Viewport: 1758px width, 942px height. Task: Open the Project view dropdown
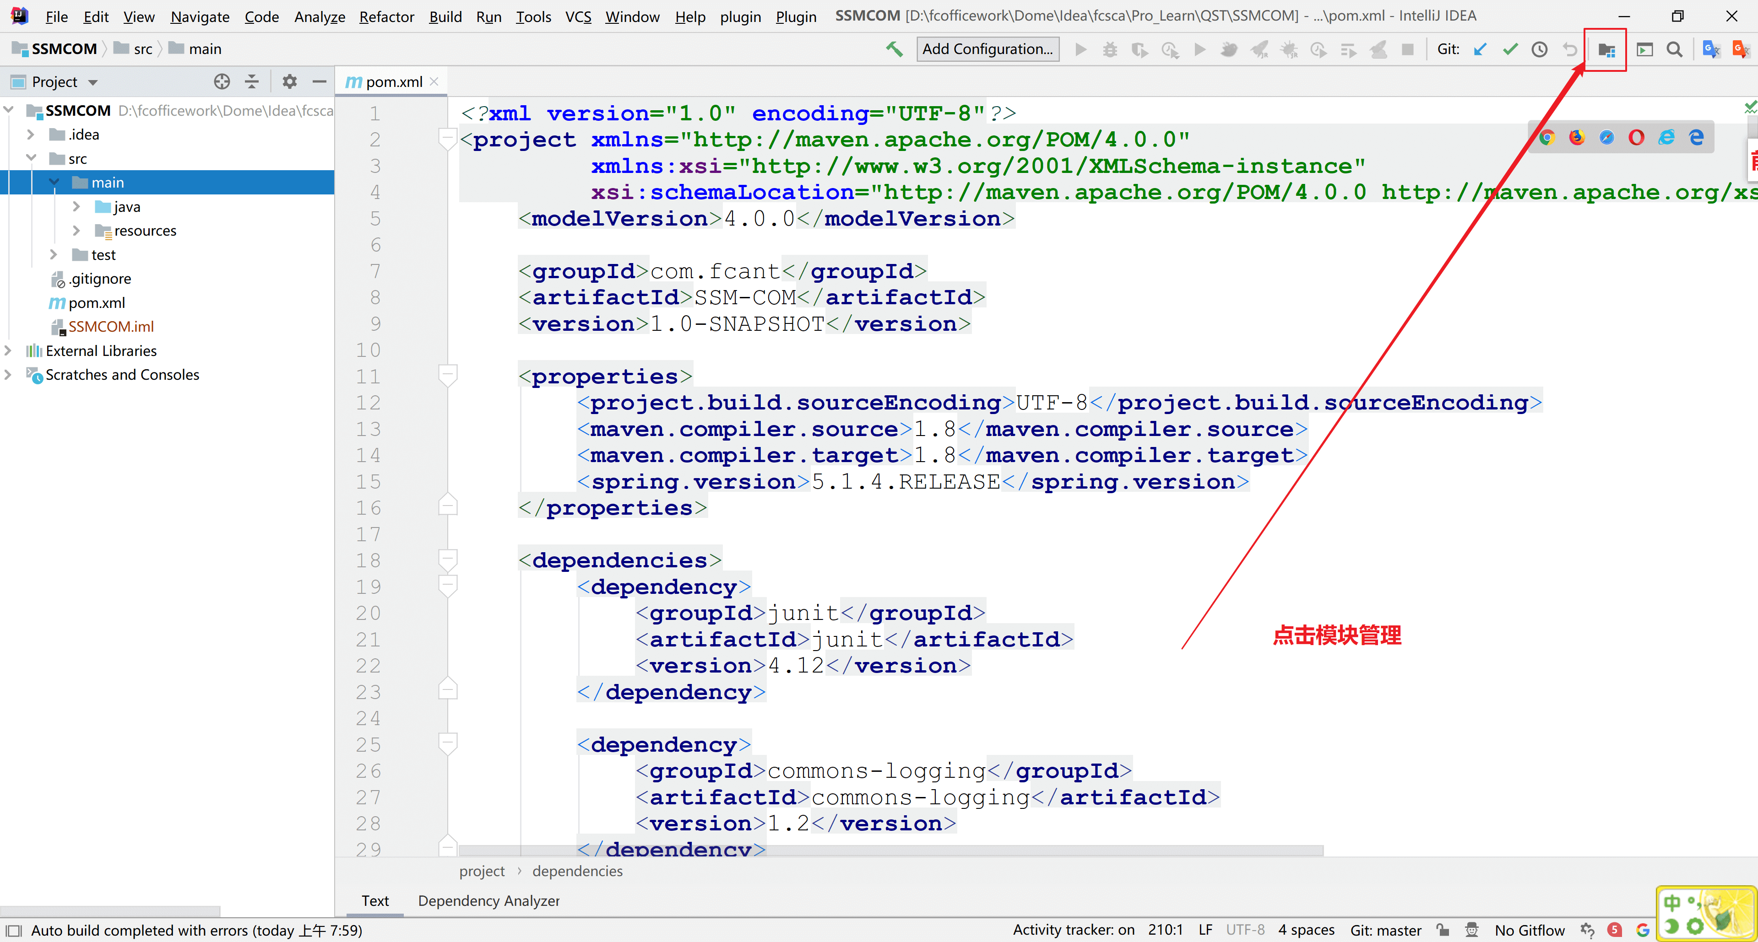tap(93, 82)
